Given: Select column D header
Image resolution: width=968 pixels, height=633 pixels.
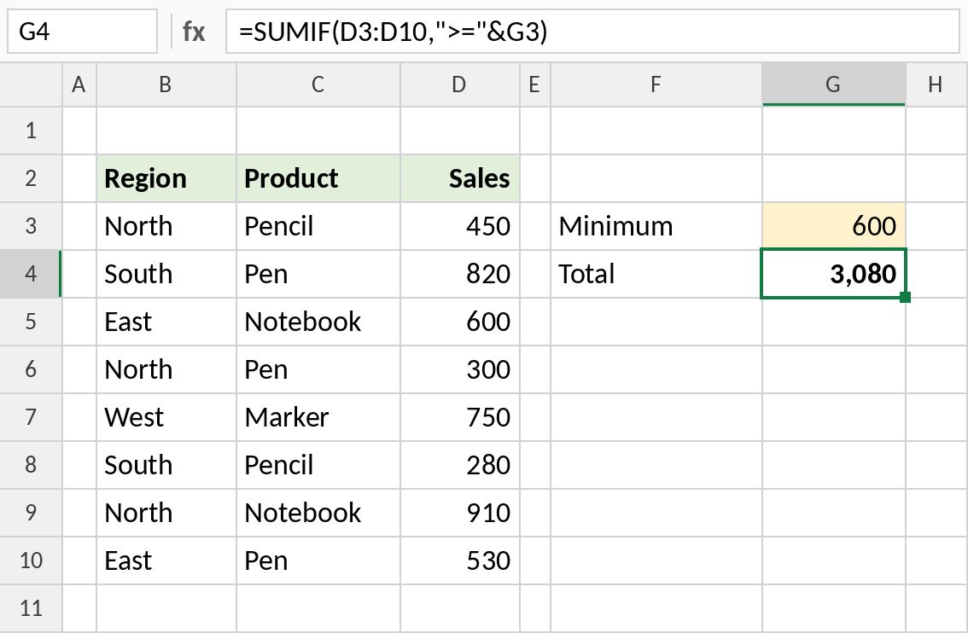Looking at the screenshot, I should [x=460, y=84].
